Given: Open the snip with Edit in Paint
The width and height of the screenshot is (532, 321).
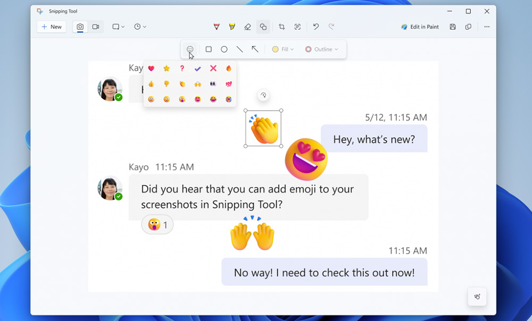Looking at the screenshot, I should pos(420,27).
